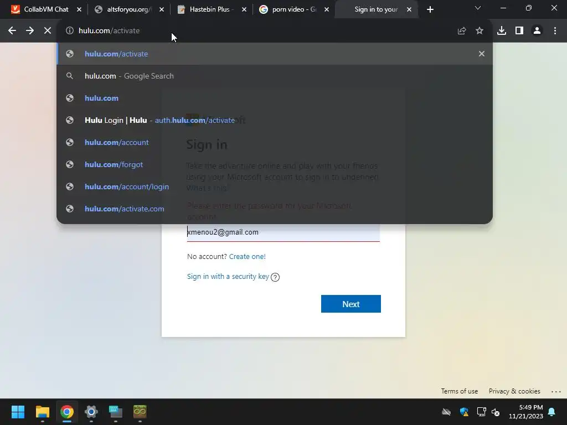
Task: Close the Sign in to your tab
Action: (409, 9)
